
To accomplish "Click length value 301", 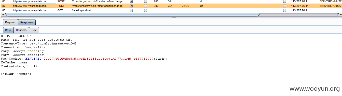I will [x=170, y=6].
